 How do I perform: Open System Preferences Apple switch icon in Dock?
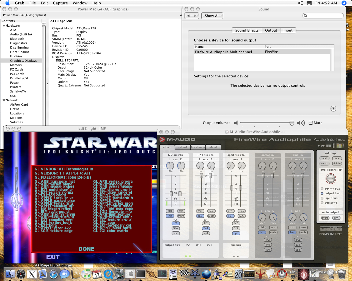[x=130, y=274]
